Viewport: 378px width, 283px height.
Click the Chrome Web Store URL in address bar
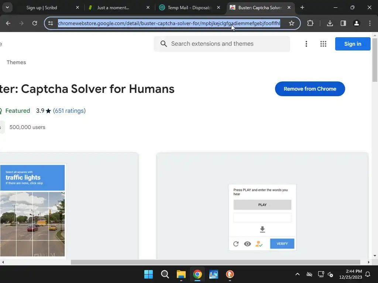coord(169,23)
